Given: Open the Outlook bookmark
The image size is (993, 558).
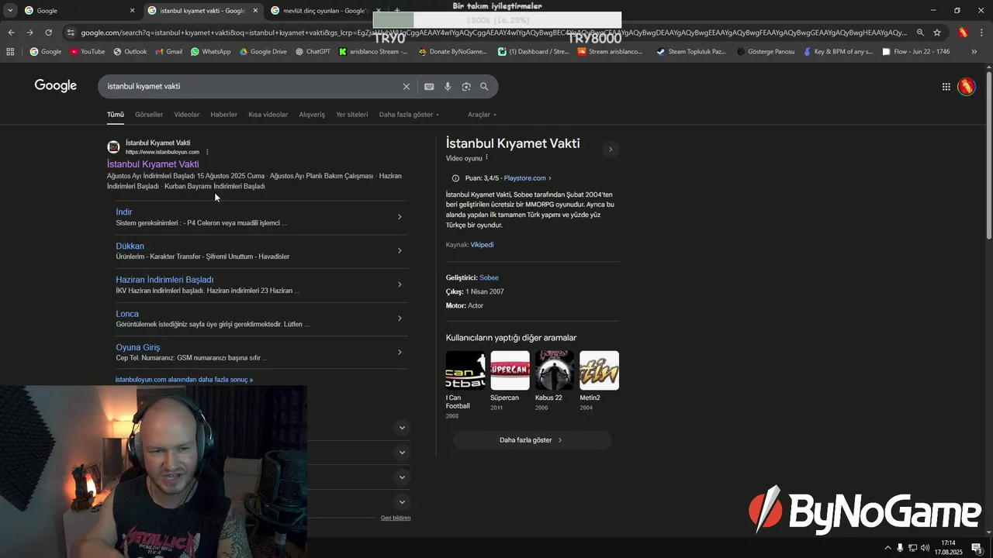Looking at the screenshot, I should click(130, 52).
